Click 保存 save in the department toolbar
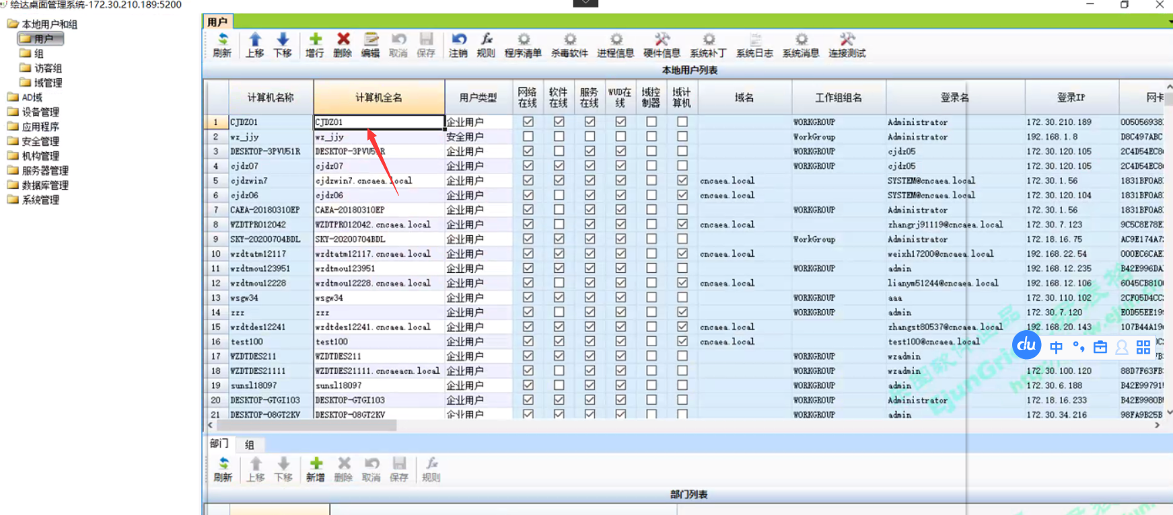This screenshot has height=515, width=1173. point(399,469)
